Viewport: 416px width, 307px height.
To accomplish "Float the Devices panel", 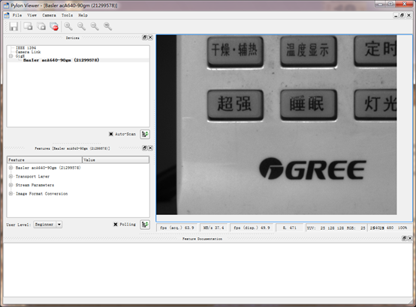I will 144,37.
